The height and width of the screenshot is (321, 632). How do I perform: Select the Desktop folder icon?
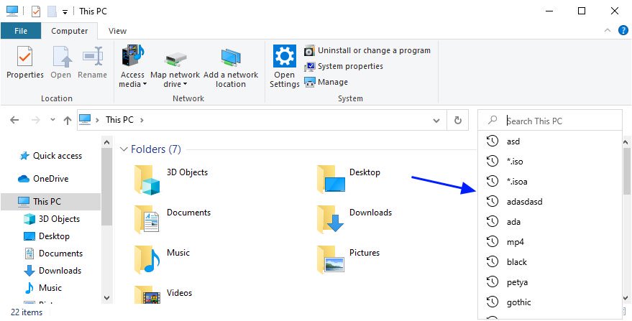(x=331, y=179)
